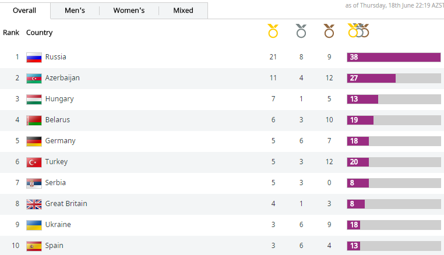
Task: Click the bronze medal column icon
Action: pos(329,31)
